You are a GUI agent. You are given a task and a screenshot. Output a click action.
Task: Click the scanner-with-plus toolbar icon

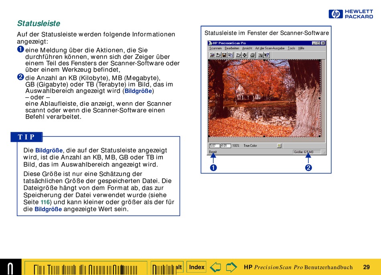point(218,55)
